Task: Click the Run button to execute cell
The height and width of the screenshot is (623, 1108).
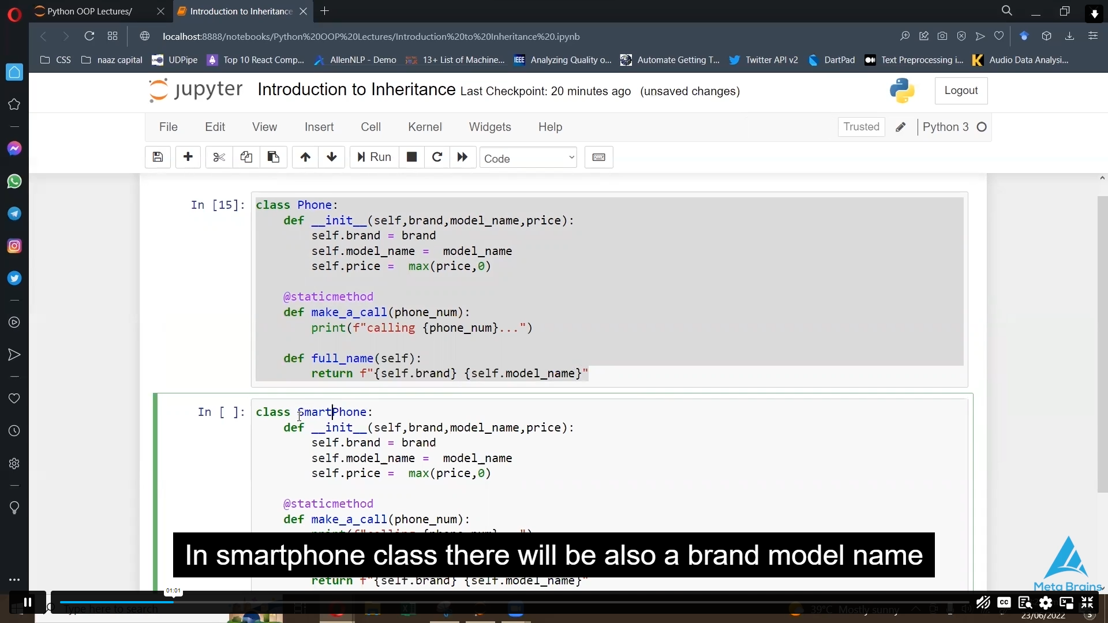Action: [x=373, y=157]
